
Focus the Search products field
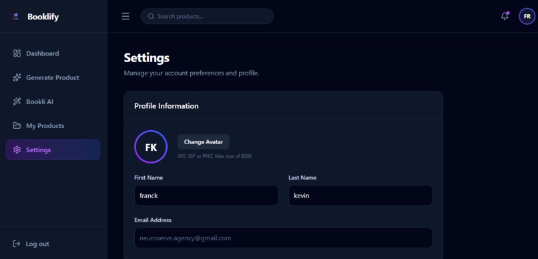207,16
